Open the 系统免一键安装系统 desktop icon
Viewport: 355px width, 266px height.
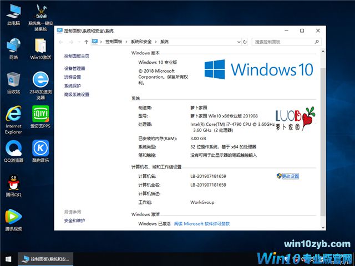coord(40,17)
